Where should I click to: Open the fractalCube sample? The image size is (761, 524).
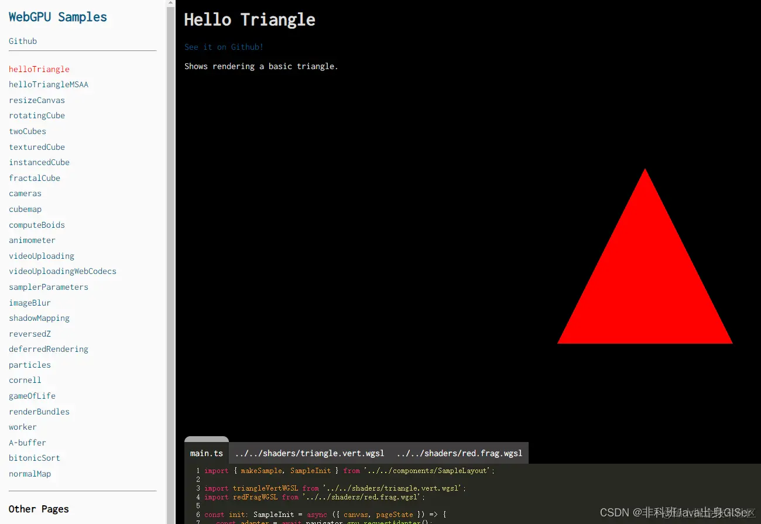click(35, 178)
